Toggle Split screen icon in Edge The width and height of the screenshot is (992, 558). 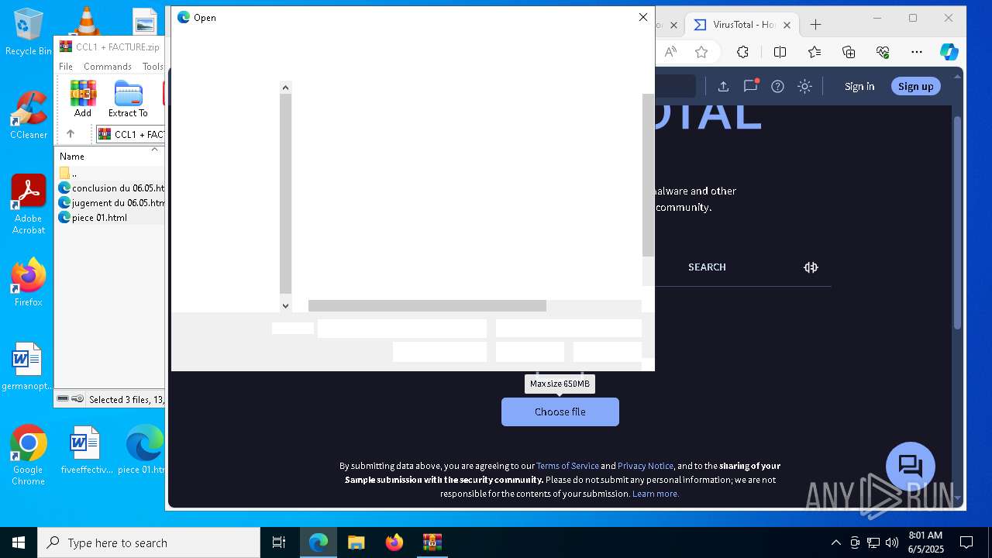[780, 52]
